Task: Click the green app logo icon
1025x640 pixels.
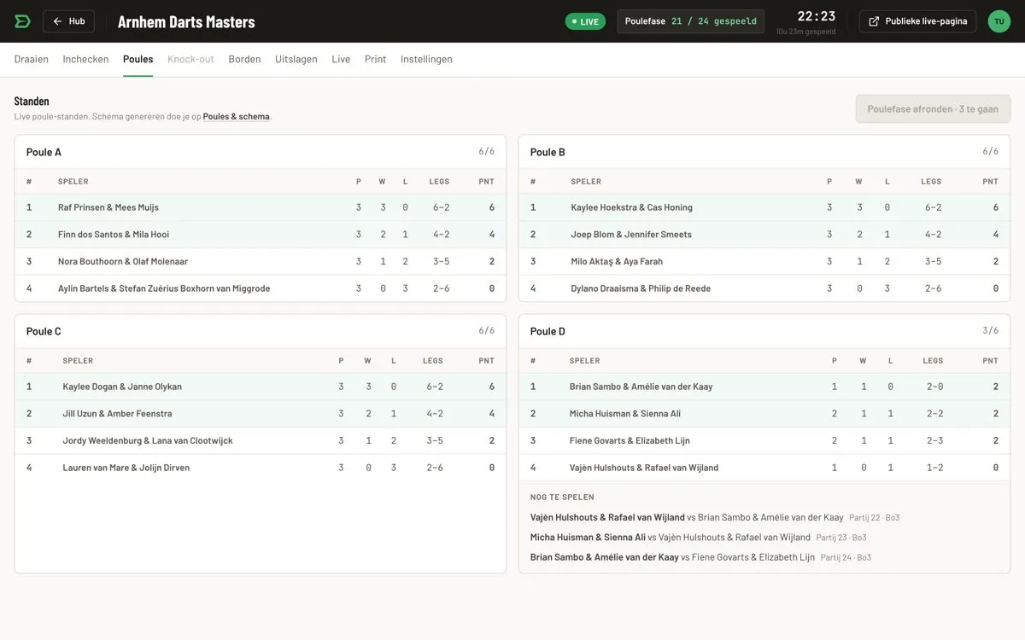Action: click(22, 21)
